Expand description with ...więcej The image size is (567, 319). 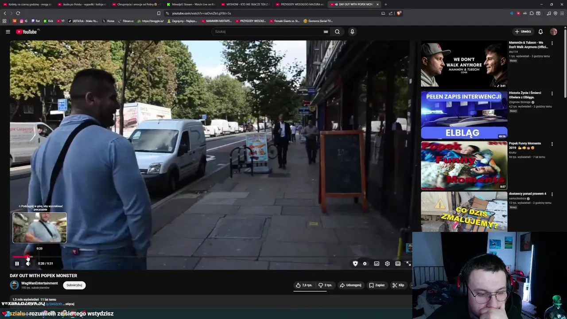69,304
